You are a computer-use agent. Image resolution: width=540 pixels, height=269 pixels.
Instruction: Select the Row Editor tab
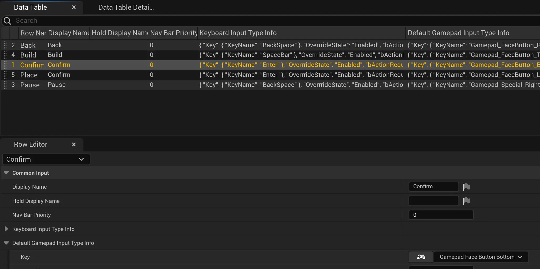(x=30, y=145)
